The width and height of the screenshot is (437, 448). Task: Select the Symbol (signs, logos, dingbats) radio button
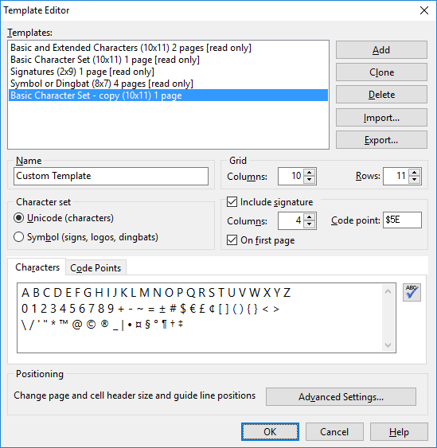click(19, 237)
